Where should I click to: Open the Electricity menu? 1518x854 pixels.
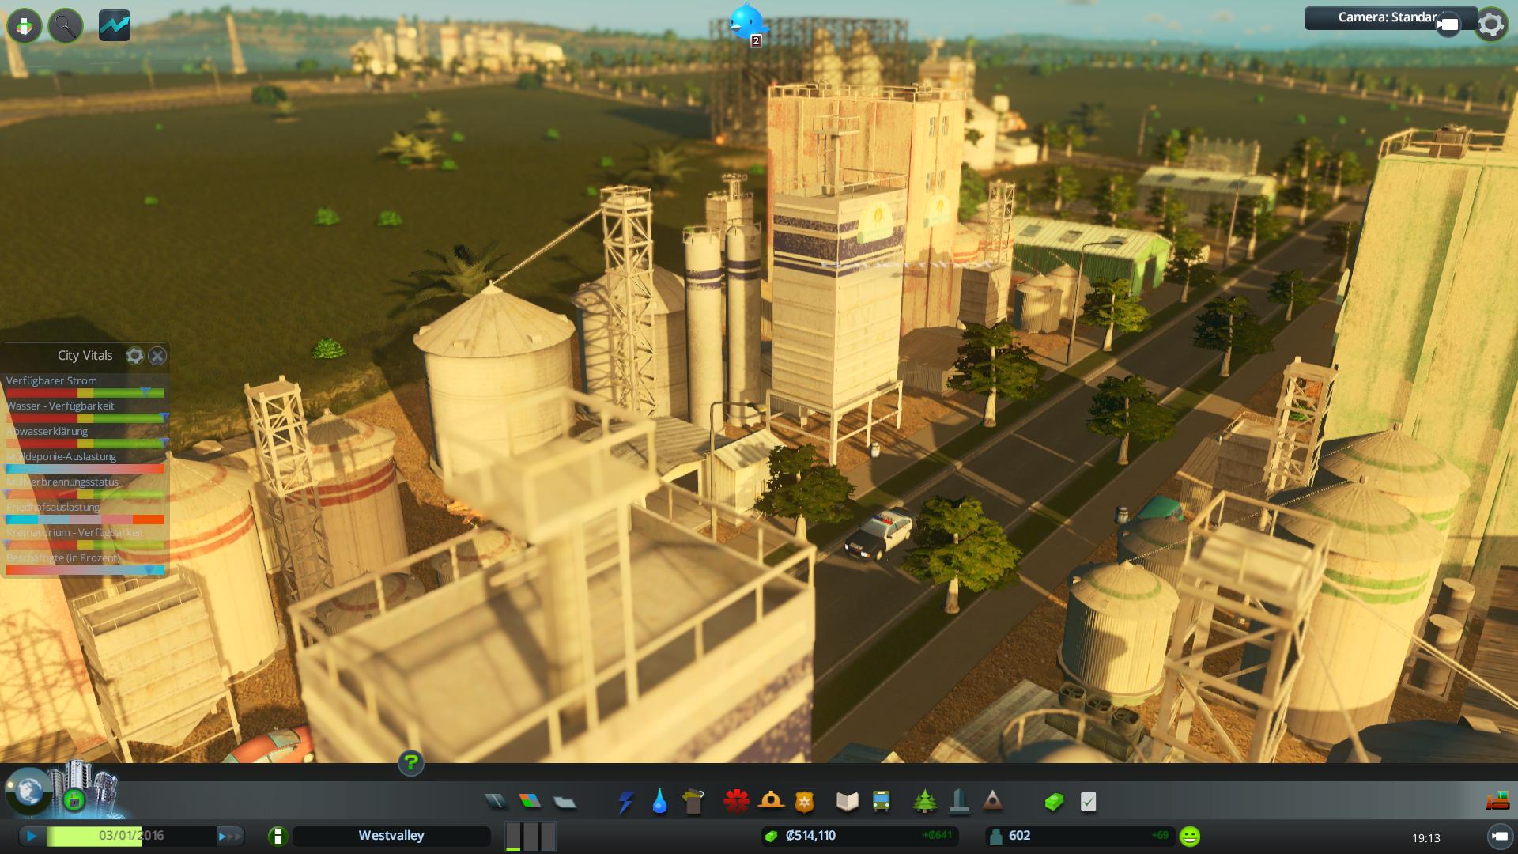(x=625, y=802)
